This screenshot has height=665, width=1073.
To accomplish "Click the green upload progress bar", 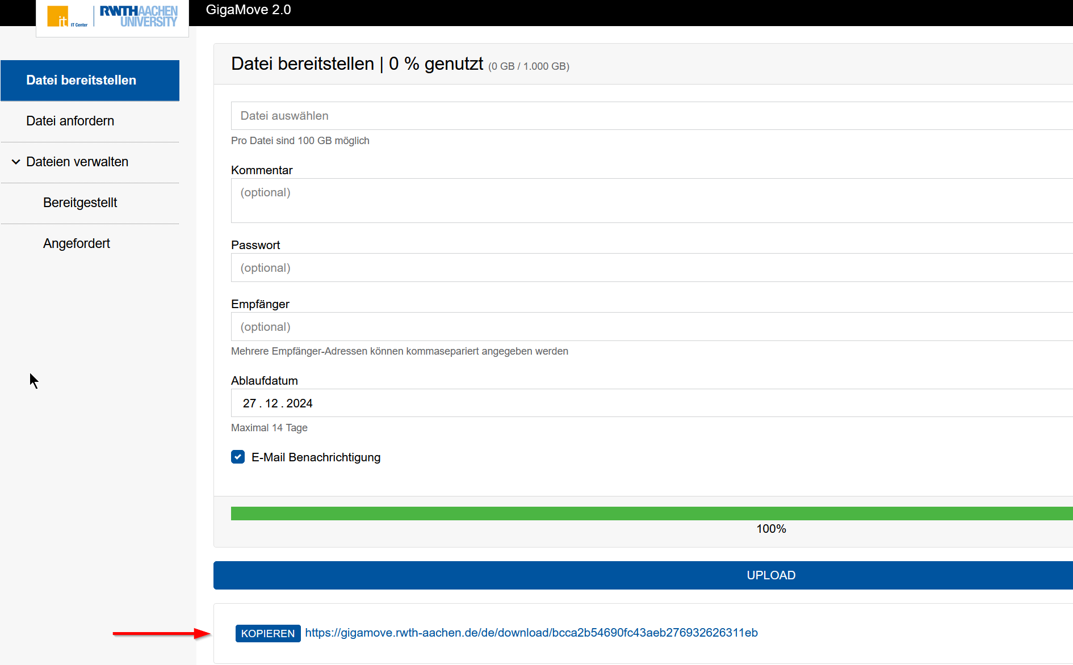I will click(647, 514).
